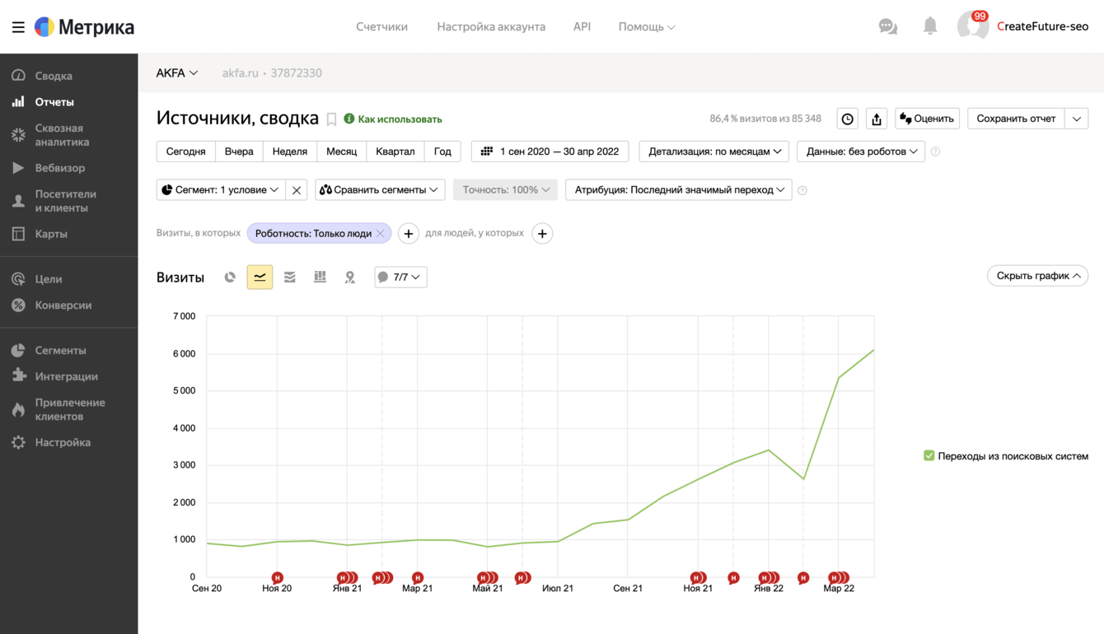
Task: Open 'Атрибуция: Последний значимый переход' dropdown
Action: point(678,190)
